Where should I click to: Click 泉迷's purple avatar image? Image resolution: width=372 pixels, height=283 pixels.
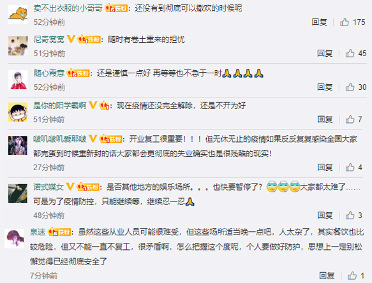[x=15, y=238]
